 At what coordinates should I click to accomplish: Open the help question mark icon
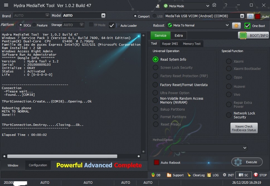(226, 5)
